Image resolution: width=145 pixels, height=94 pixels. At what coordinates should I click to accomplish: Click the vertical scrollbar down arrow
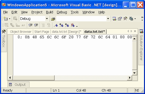tap(134, 73)
